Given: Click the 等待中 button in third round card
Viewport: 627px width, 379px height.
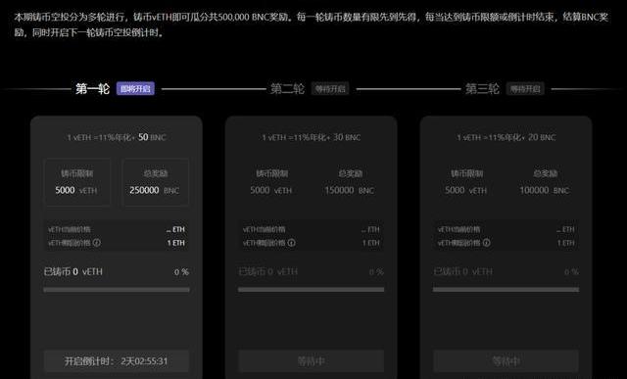Looking at the screenshot, I should (506, 361).
